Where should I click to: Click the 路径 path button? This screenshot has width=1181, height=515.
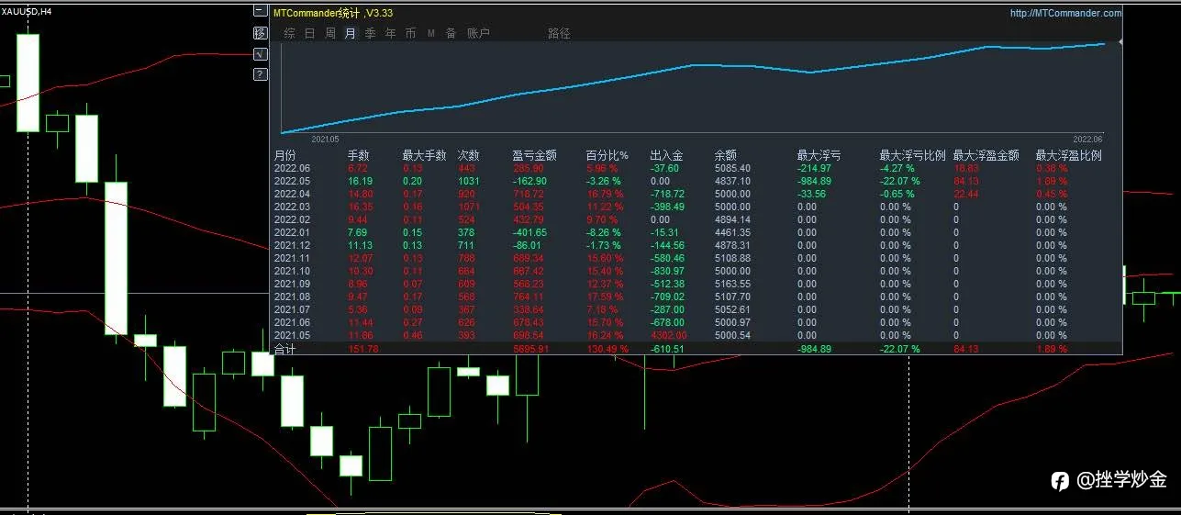tap(559, 33)
